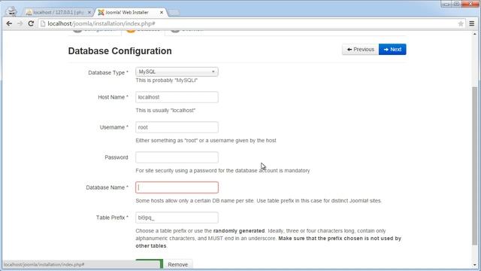Proceed with the Next button
481x271 pixels.
point(392,50)
